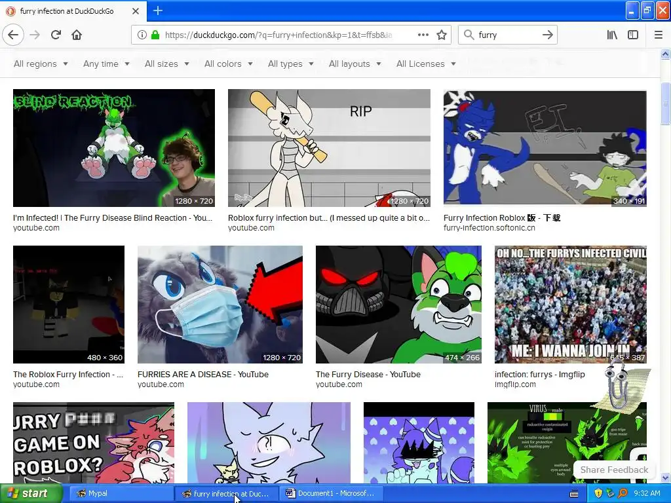Open the browser home page
This screenshot has width=671, height=503.
click(77, 35)
